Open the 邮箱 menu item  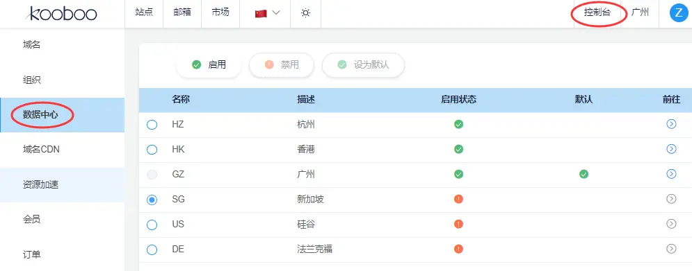[x=182, y=12]
